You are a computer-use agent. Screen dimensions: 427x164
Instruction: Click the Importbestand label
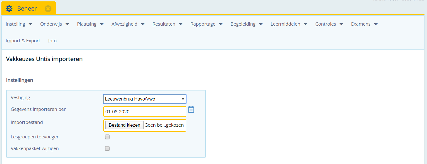pyautogui.click(x=27, y=122)
